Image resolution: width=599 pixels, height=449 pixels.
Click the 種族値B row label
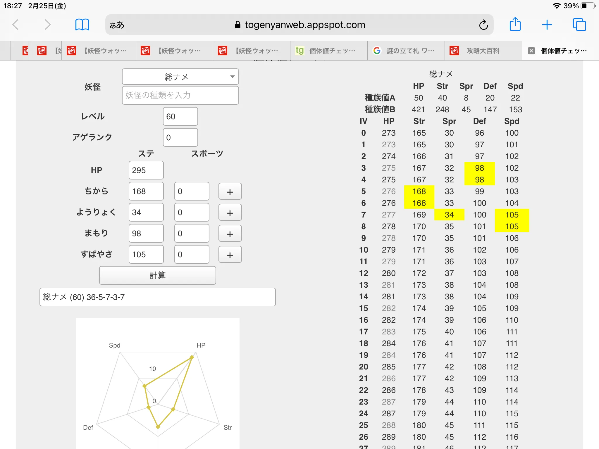[x=380, y=109]
